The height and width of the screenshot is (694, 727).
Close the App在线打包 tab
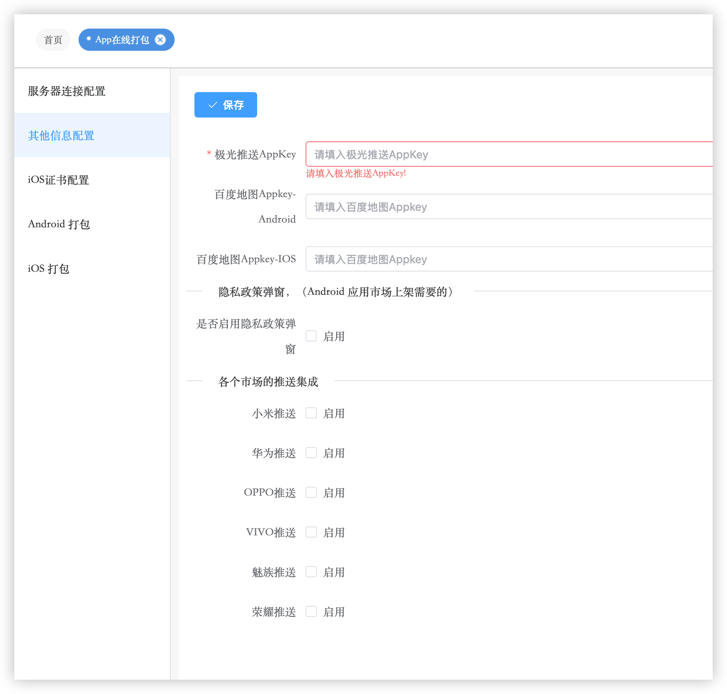(160, 40)
